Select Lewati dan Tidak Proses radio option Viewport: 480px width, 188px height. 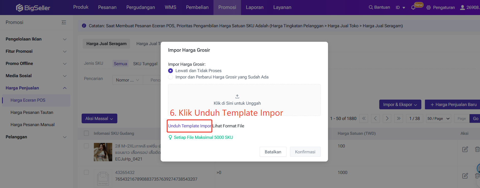tap(171, 71)
